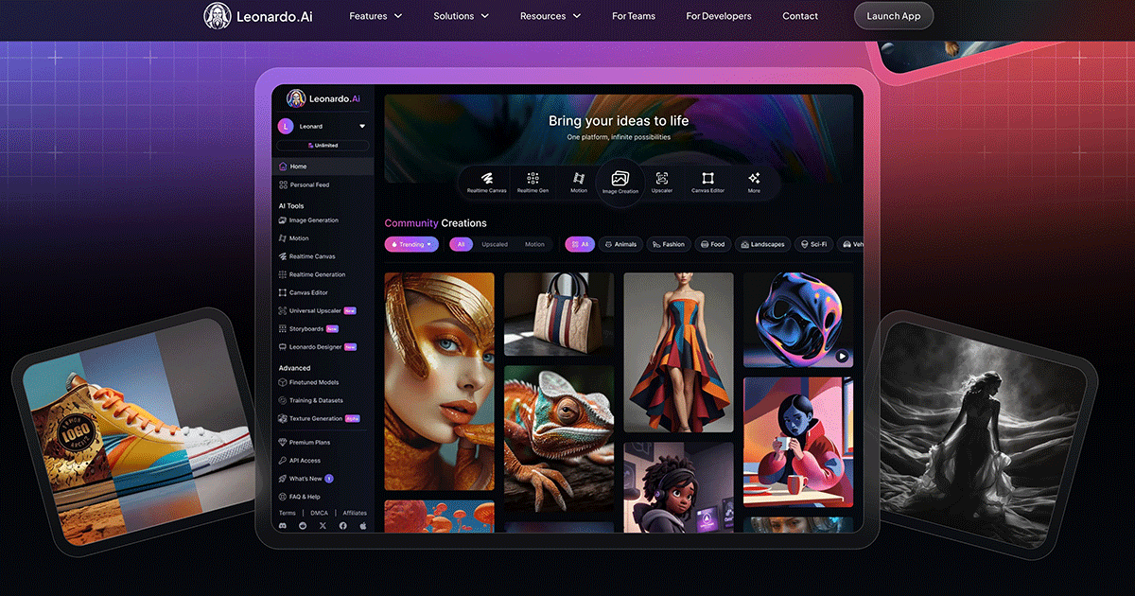The image size is (1135, 596).
Task: Open the gold-faced woman portrait thumbnail
Action: pyautogui.click(x=440, y=381)
